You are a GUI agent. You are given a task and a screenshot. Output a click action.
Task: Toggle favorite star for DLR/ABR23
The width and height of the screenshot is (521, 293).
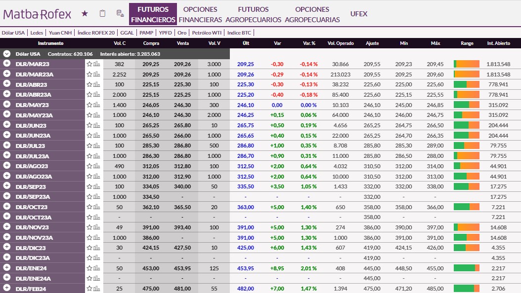pyautogui.click(x=89, y=84)
